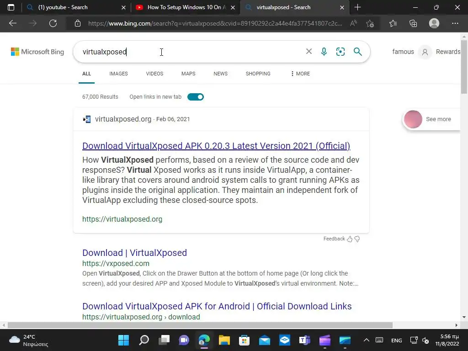Viewport: 468px width, 351px height.
Task: Open Microsoft Teams from taskbar
Action: pos(304,340)
